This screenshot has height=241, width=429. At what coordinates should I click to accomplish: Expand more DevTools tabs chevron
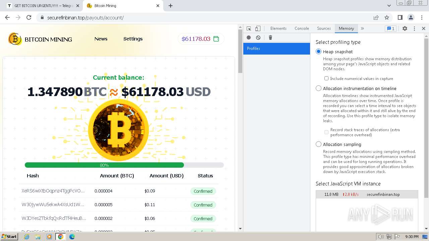362,28
